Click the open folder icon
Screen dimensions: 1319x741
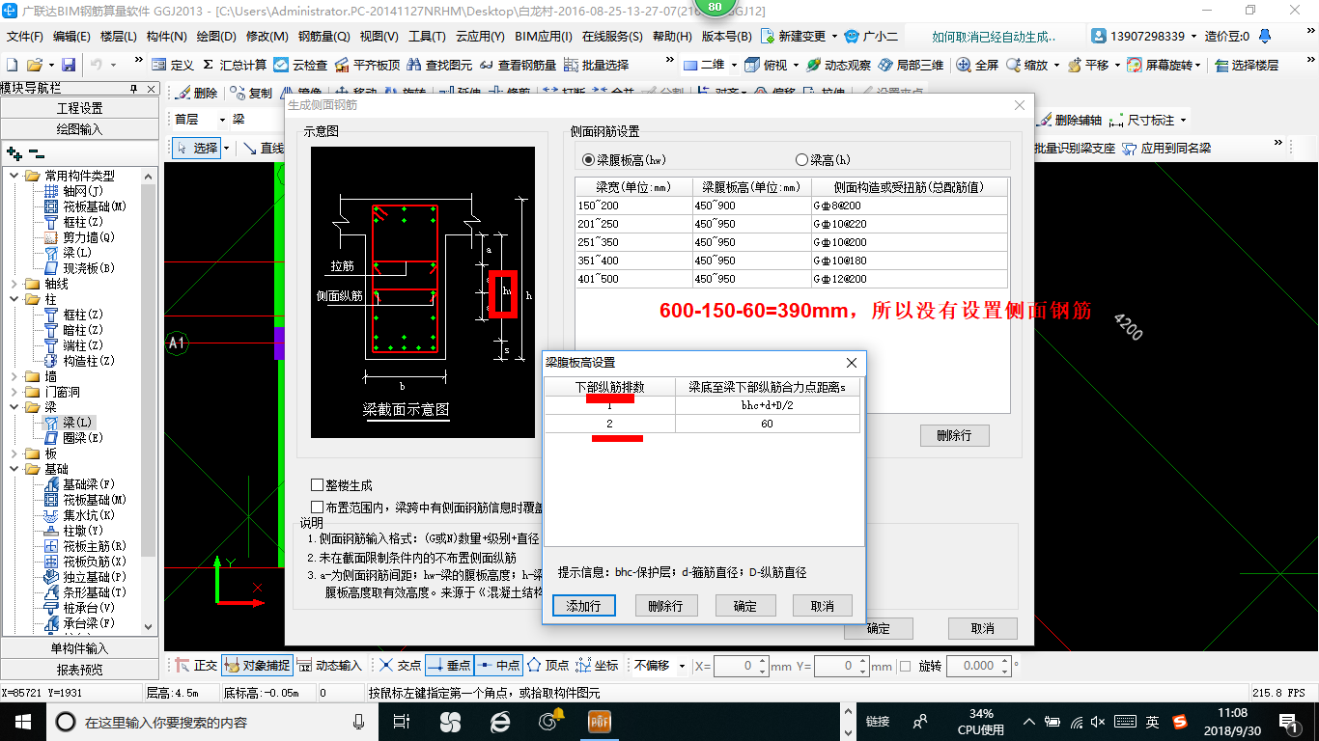point(34,65)
